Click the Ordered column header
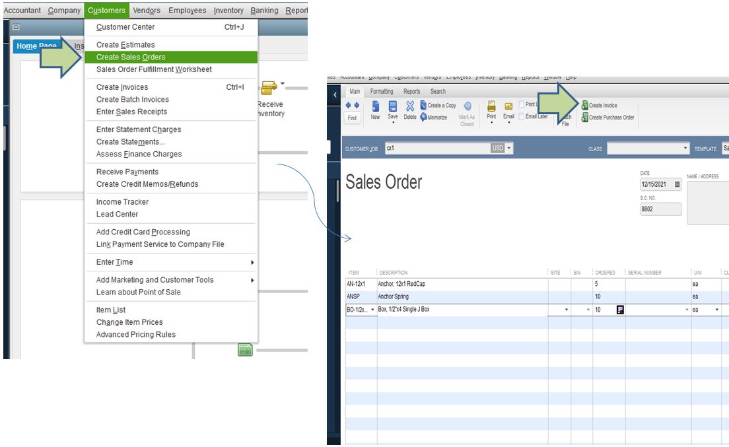This screenshot has width=729, height=447. (x=606, y=273)
